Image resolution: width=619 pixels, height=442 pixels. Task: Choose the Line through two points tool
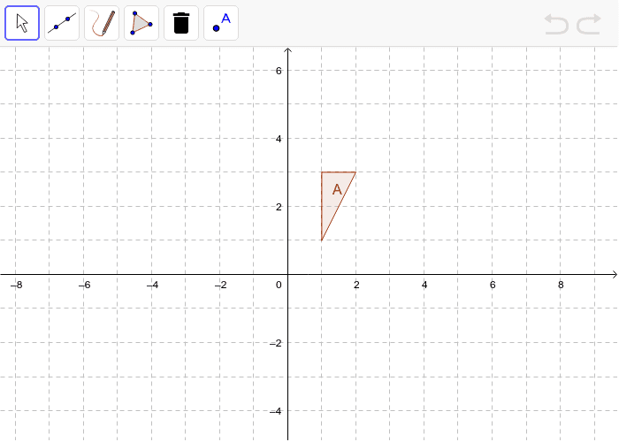[62, 23]
